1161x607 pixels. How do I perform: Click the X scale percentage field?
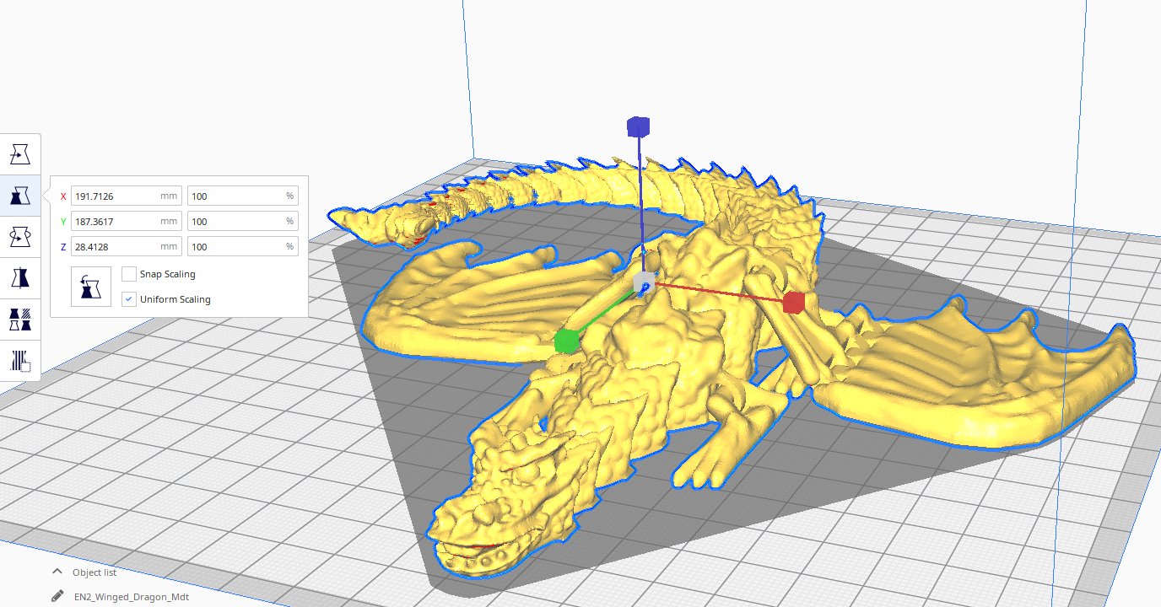point(242,196)
